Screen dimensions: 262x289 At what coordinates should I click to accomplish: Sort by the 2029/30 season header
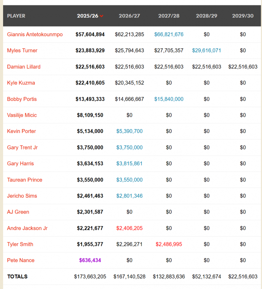pyautogui.click(x=243, y=16)
